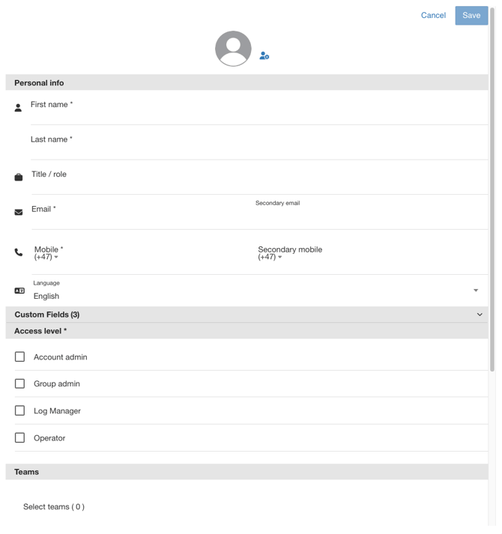This screenshot has width=502, height=534.
Task: Select the Operator access level checkbox
Action: (20, 437)
